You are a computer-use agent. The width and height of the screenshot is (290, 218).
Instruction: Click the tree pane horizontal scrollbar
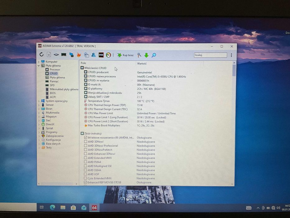tap(58, 184)
